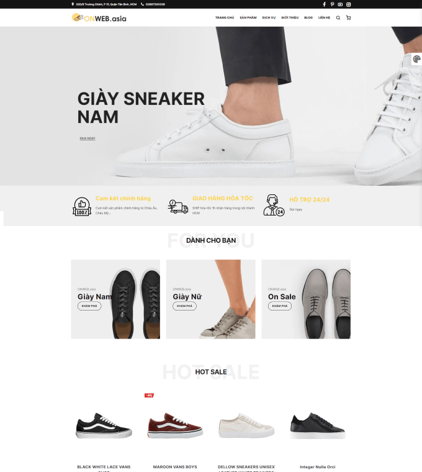Click the ONWEB.asia logo
Viewport: 422px width, 472px height.
click(x=99, y=18)
